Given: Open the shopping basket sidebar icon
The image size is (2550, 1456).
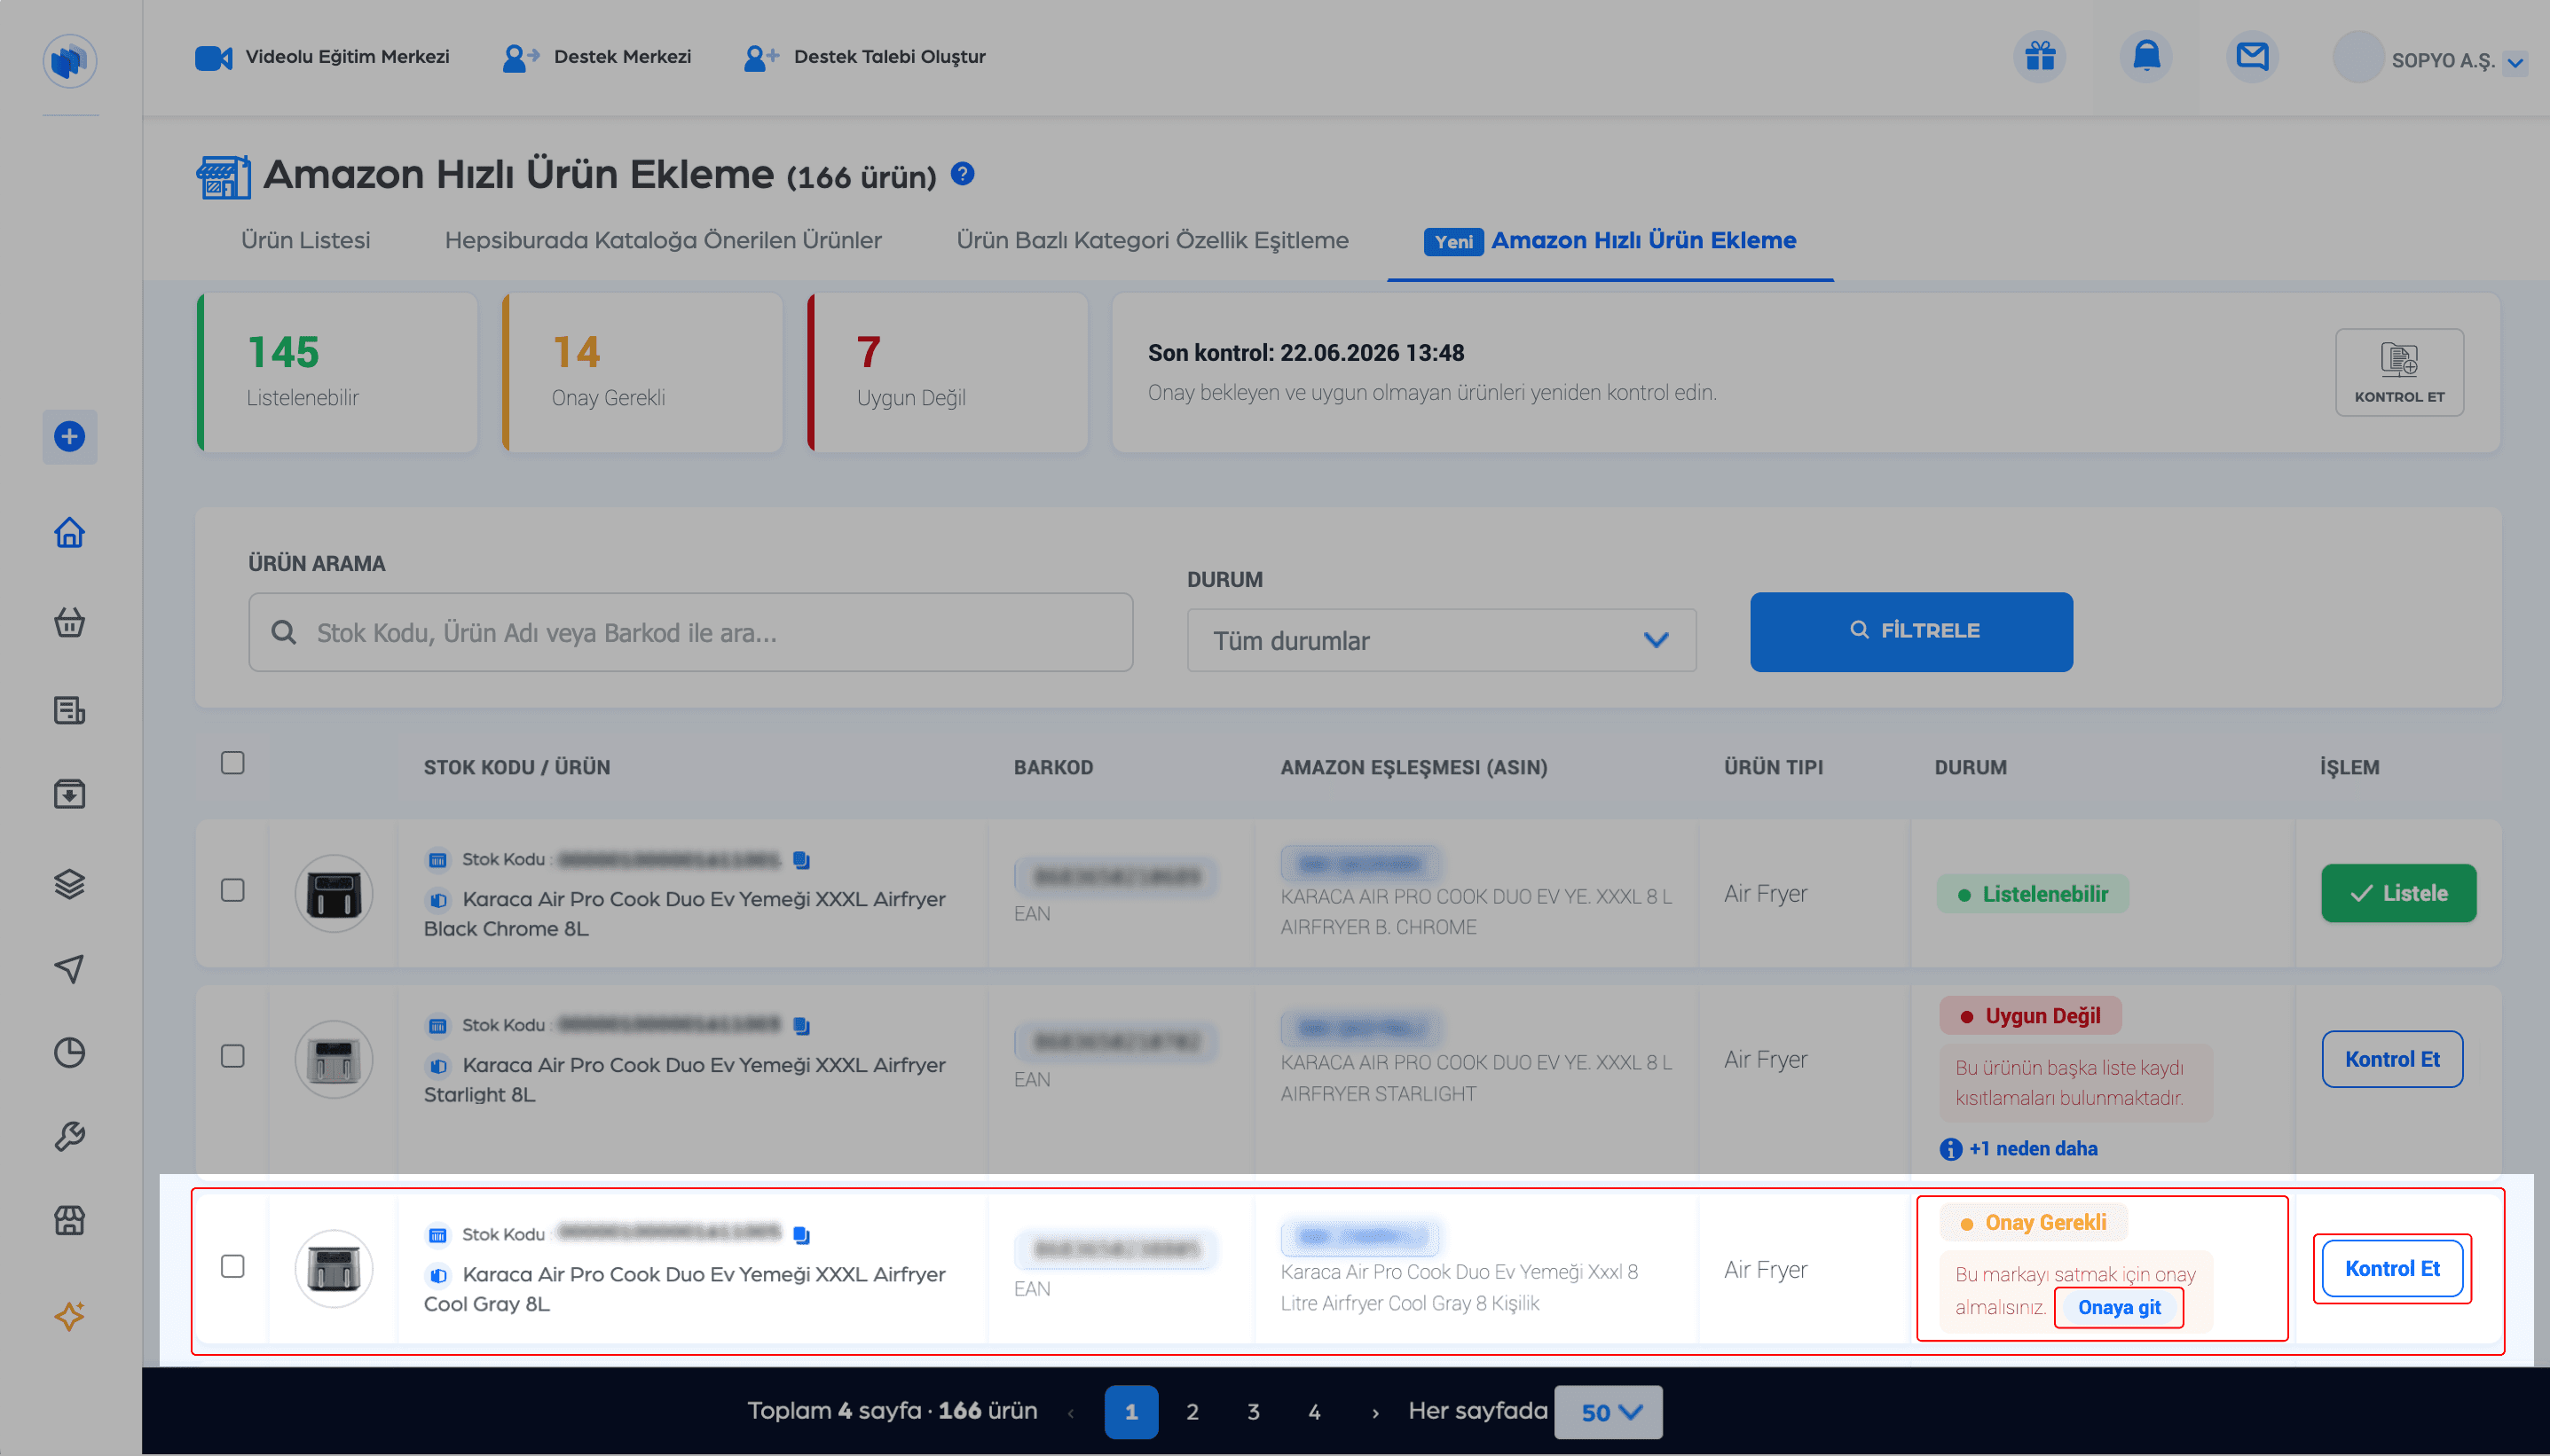Looking at the screenshot, I should coord(69,622).
